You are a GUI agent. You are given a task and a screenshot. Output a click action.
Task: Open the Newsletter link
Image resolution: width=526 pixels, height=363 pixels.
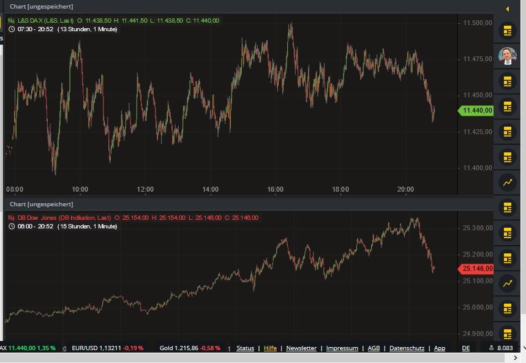click(301, 348)
